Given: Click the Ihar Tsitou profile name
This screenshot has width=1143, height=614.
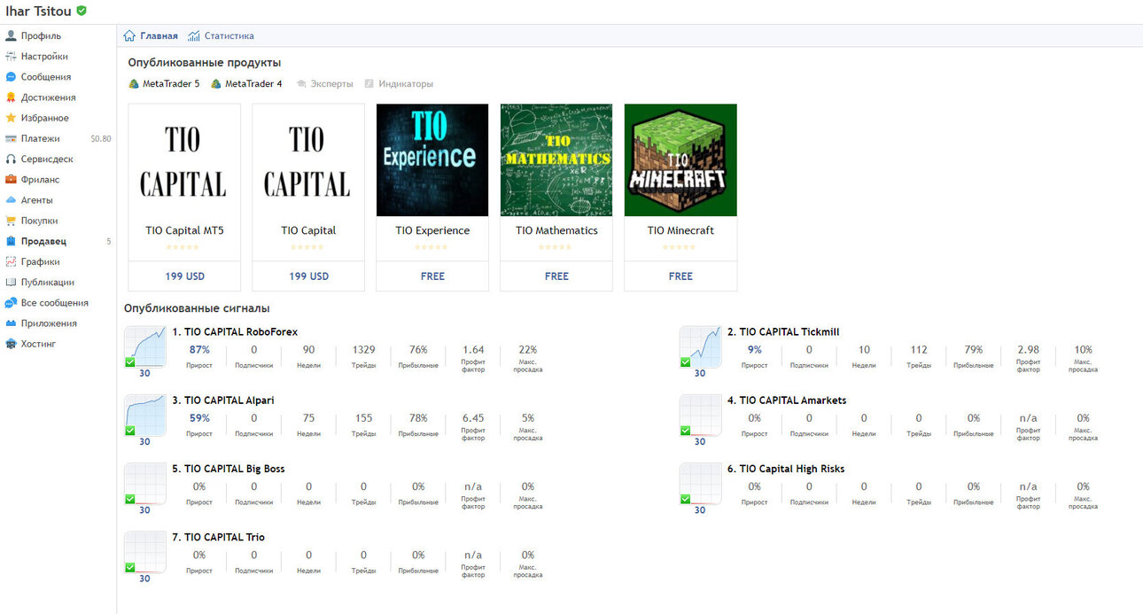Looking at the screenshot, I should point(39,11).
